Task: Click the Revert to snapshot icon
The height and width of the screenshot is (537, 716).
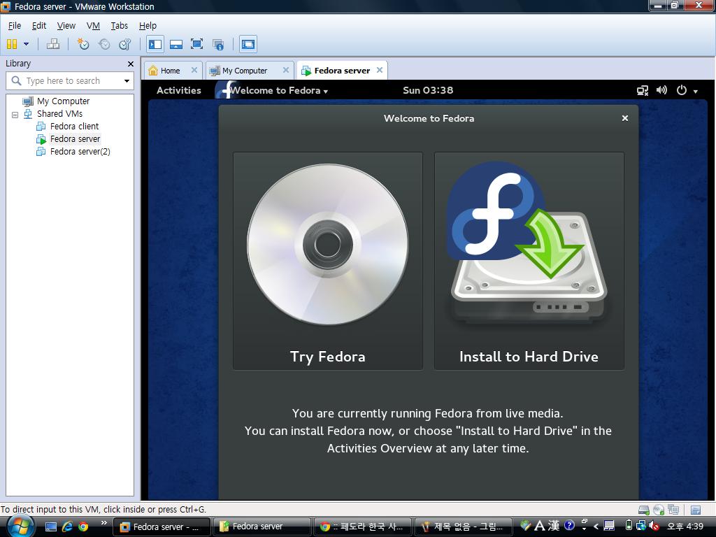Action: tap(104, 44)
